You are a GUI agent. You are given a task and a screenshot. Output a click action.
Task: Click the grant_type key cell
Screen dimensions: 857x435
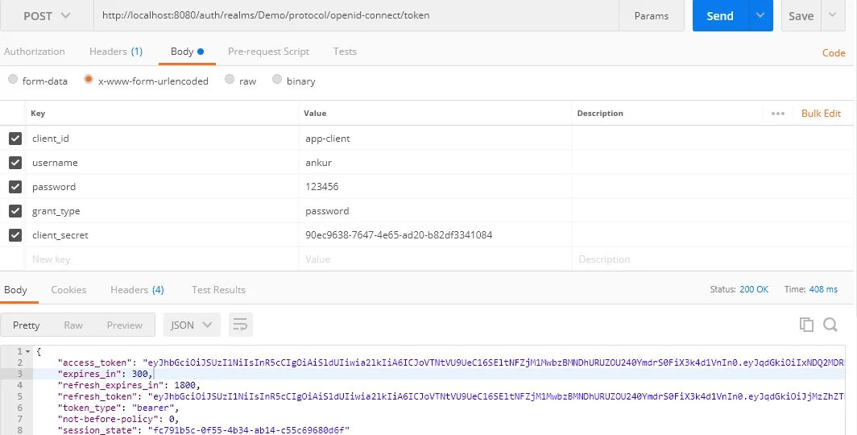(x=162, y=211)
